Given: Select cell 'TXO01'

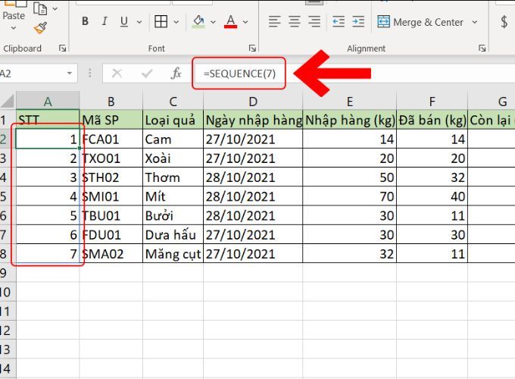Looking at the screenshot, I should pyautogui.click(x=111, y=158).
